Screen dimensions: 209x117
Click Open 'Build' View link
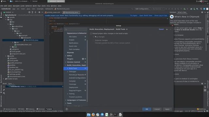tap(146, 16)
